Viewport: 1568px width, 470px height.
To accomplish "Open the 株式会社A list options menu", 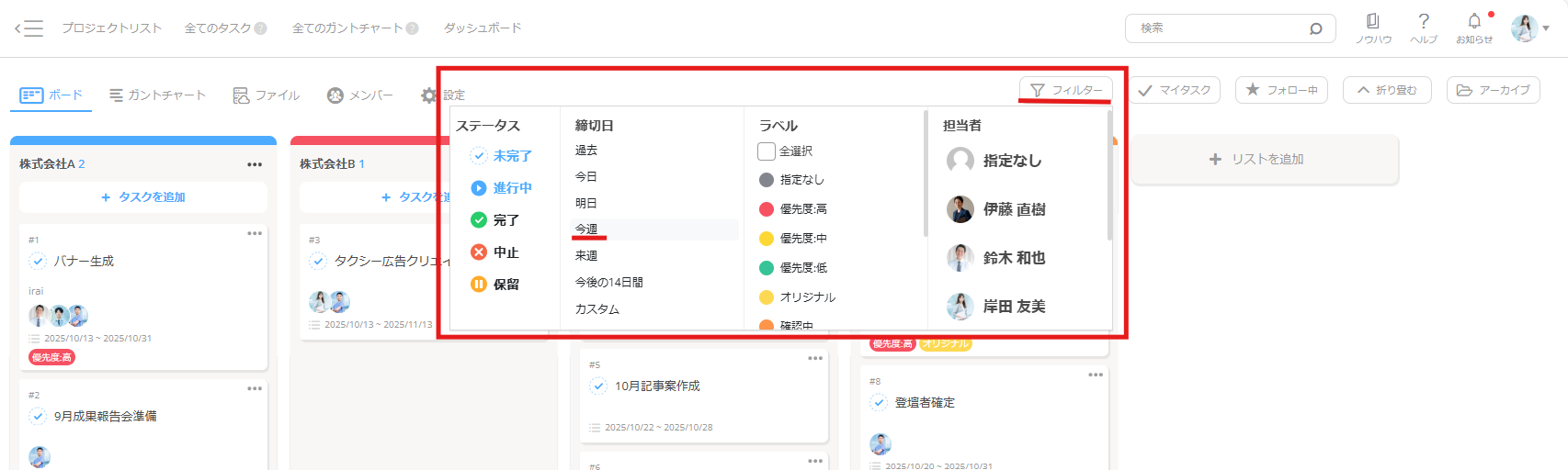I will 255,164.
